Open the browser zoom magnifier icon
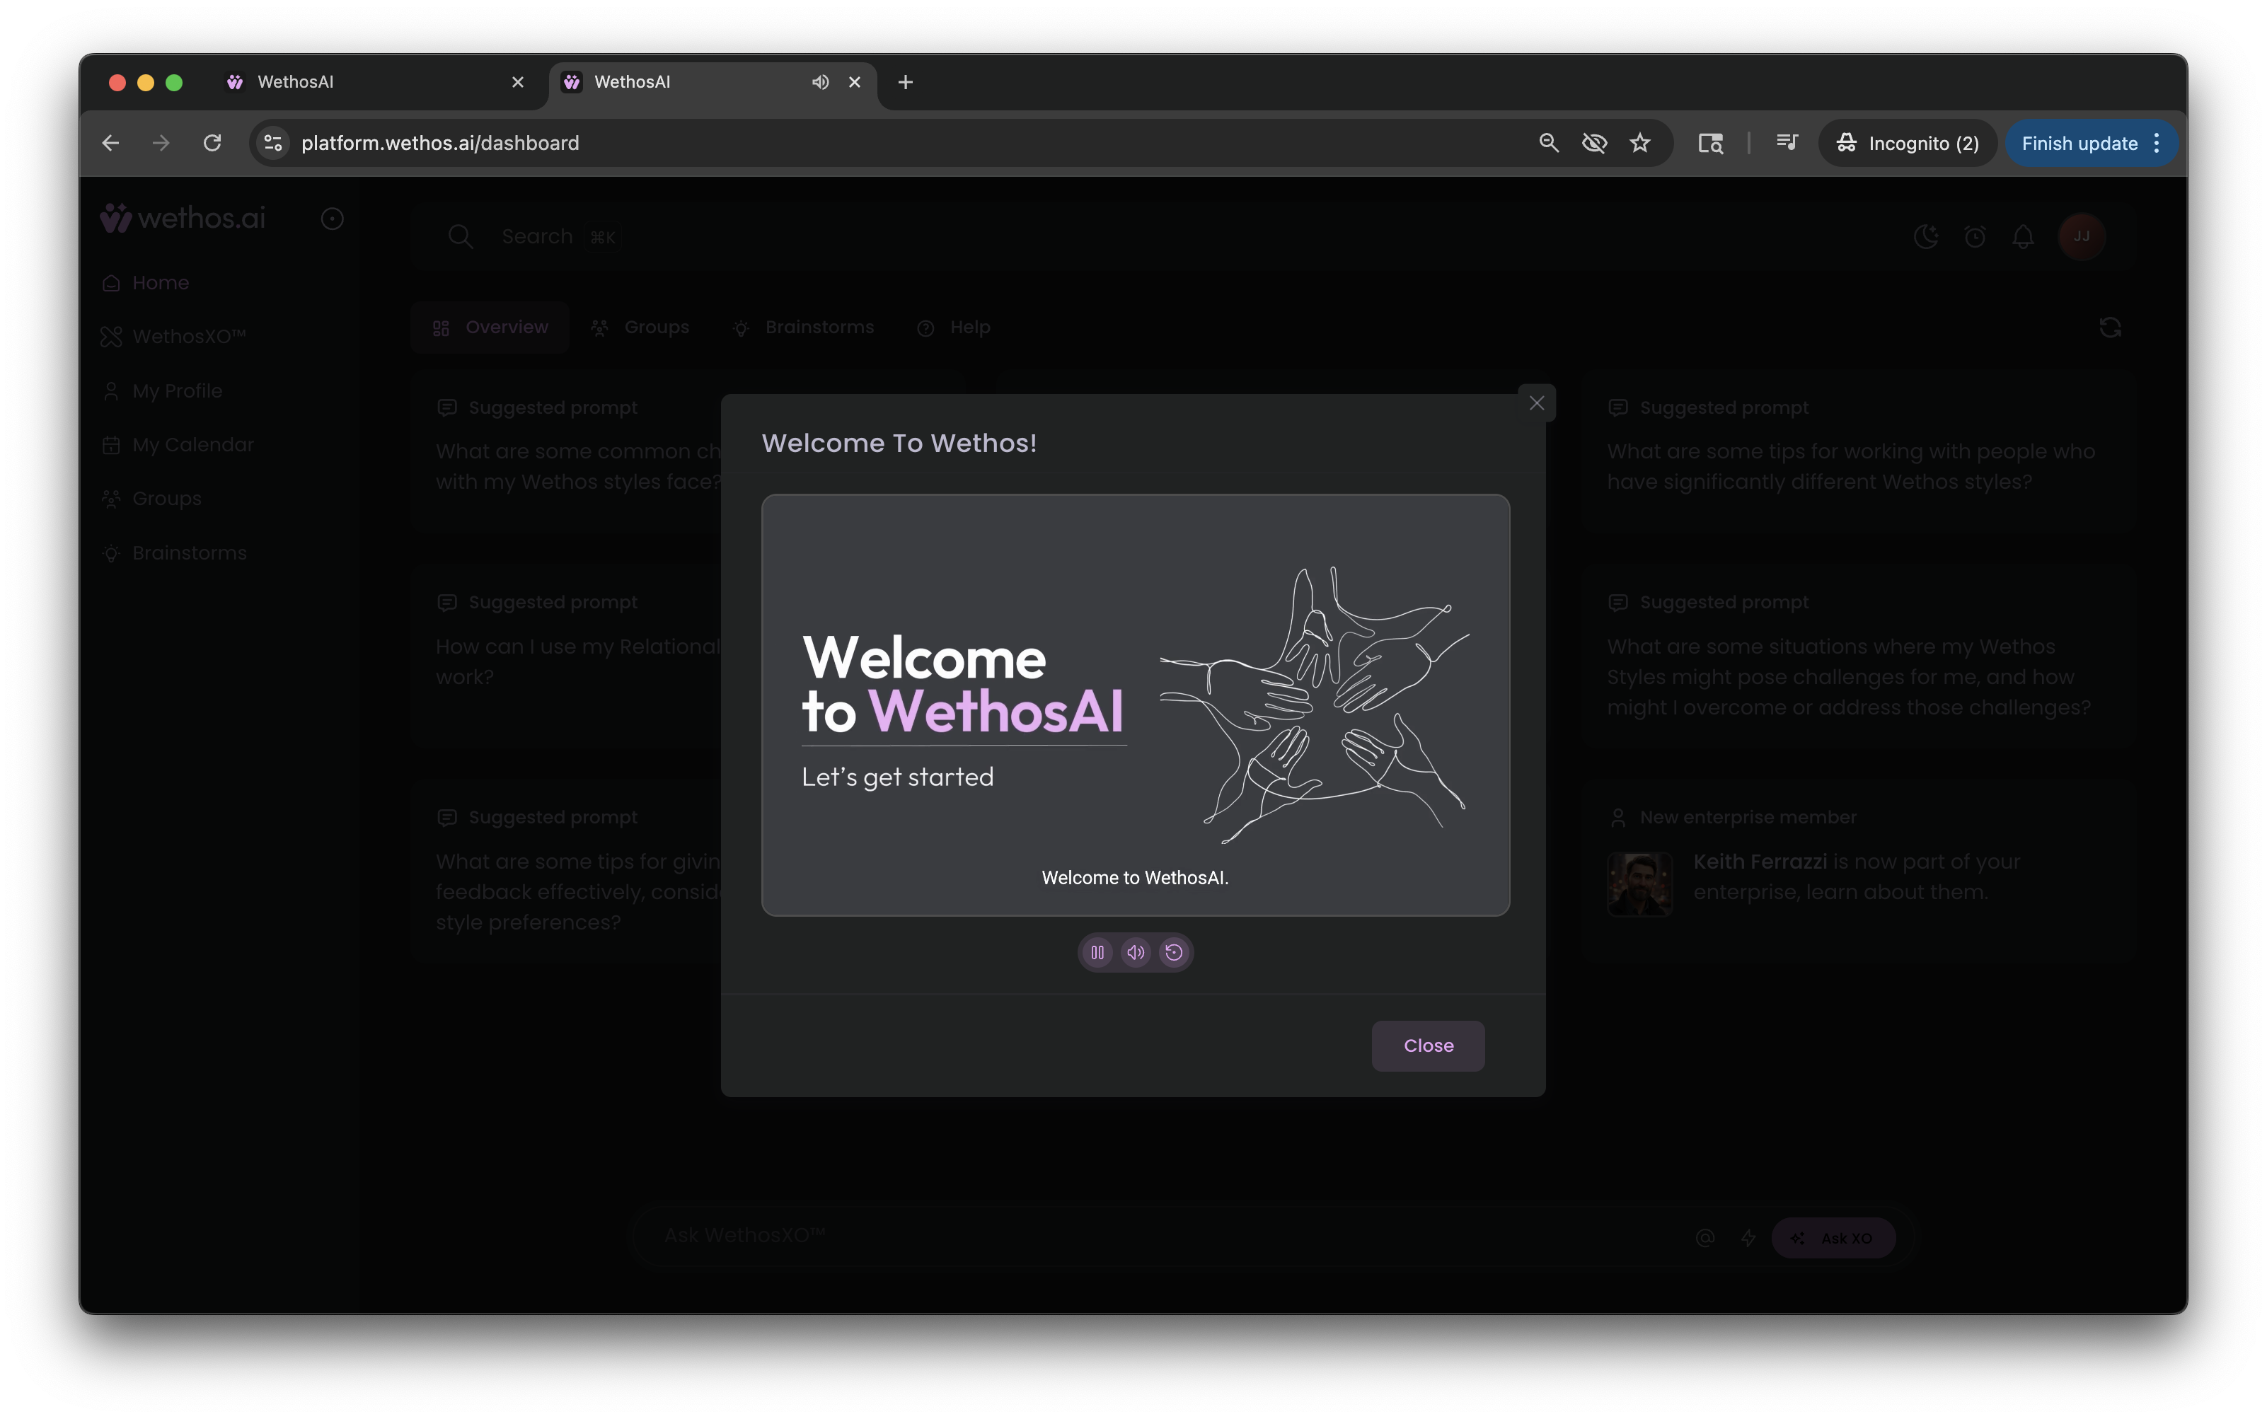Viewport: 2267px width, 1419px height. point(1549,143)
